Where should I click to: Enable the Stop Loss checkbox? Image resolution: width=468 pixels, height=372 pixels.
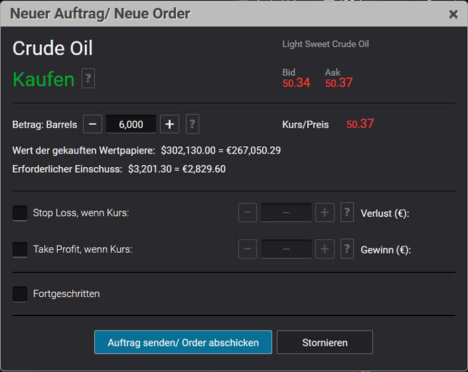click(20, 213)
